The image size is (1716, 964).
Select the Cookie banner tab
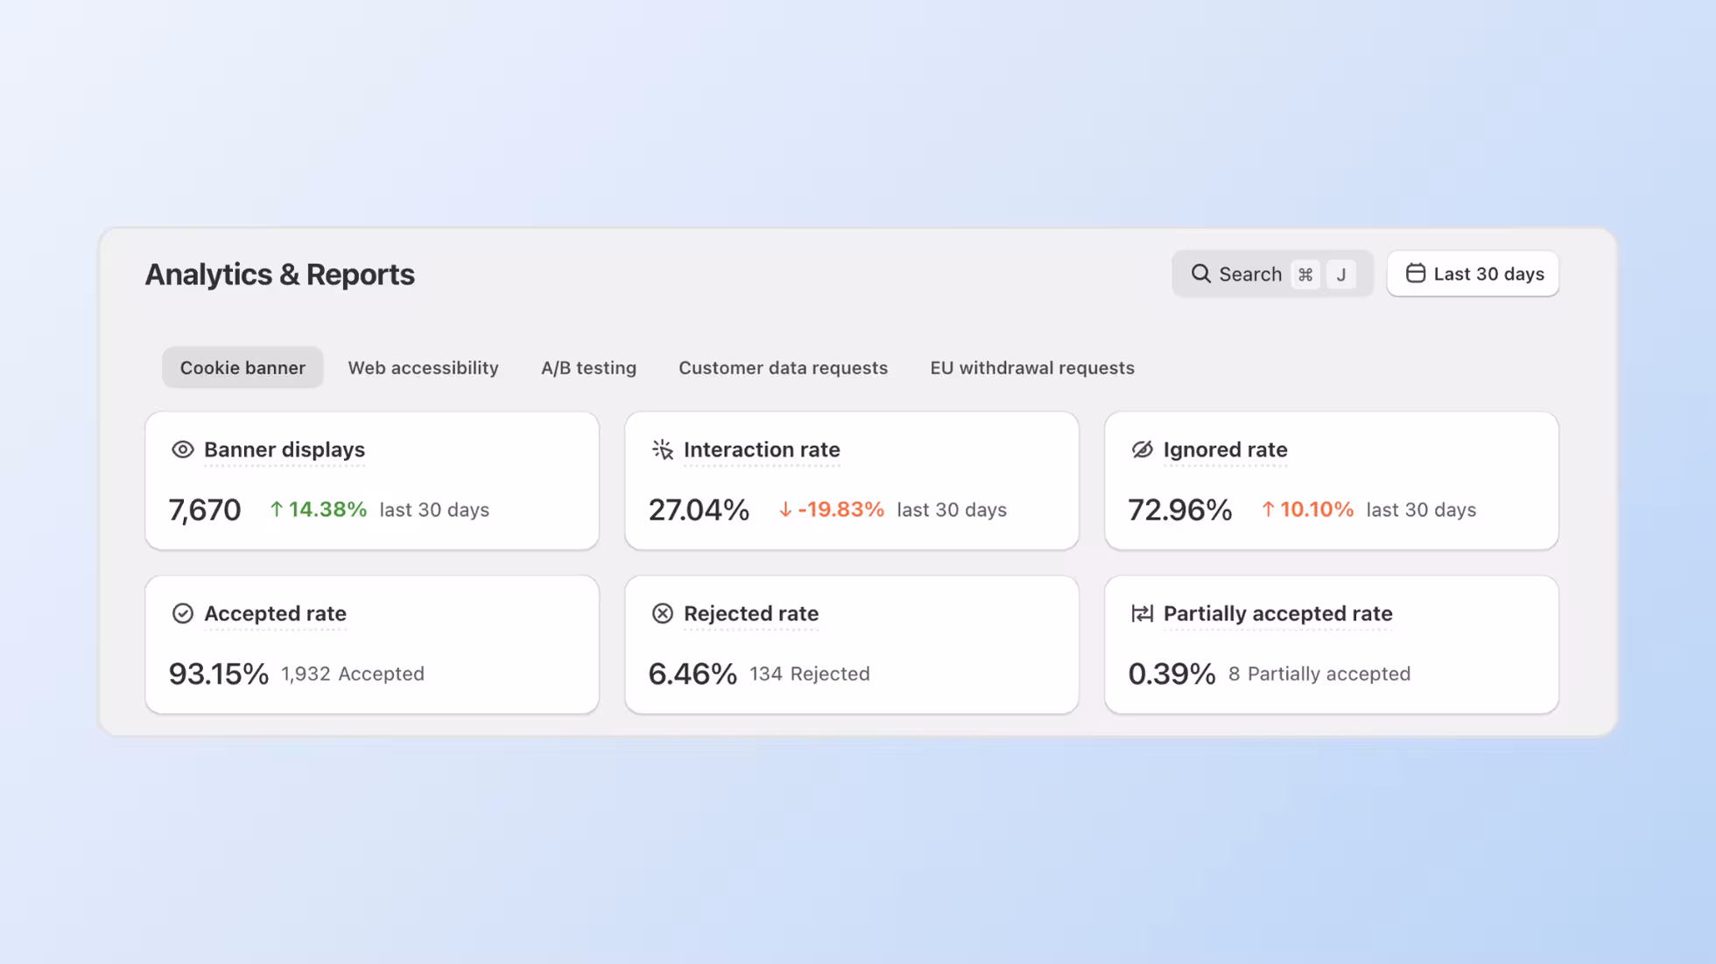tap(243, 367)
